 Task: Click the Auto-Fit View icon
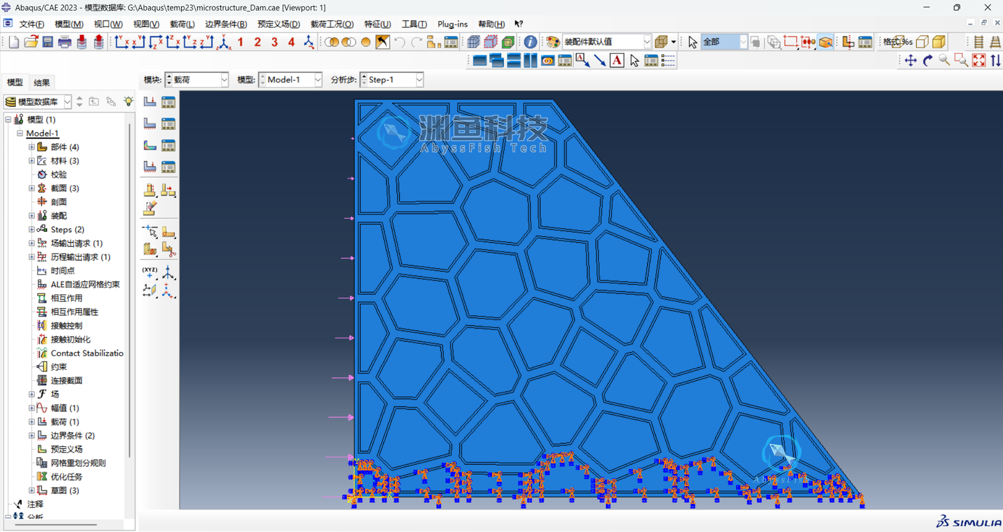pos(979,61)
